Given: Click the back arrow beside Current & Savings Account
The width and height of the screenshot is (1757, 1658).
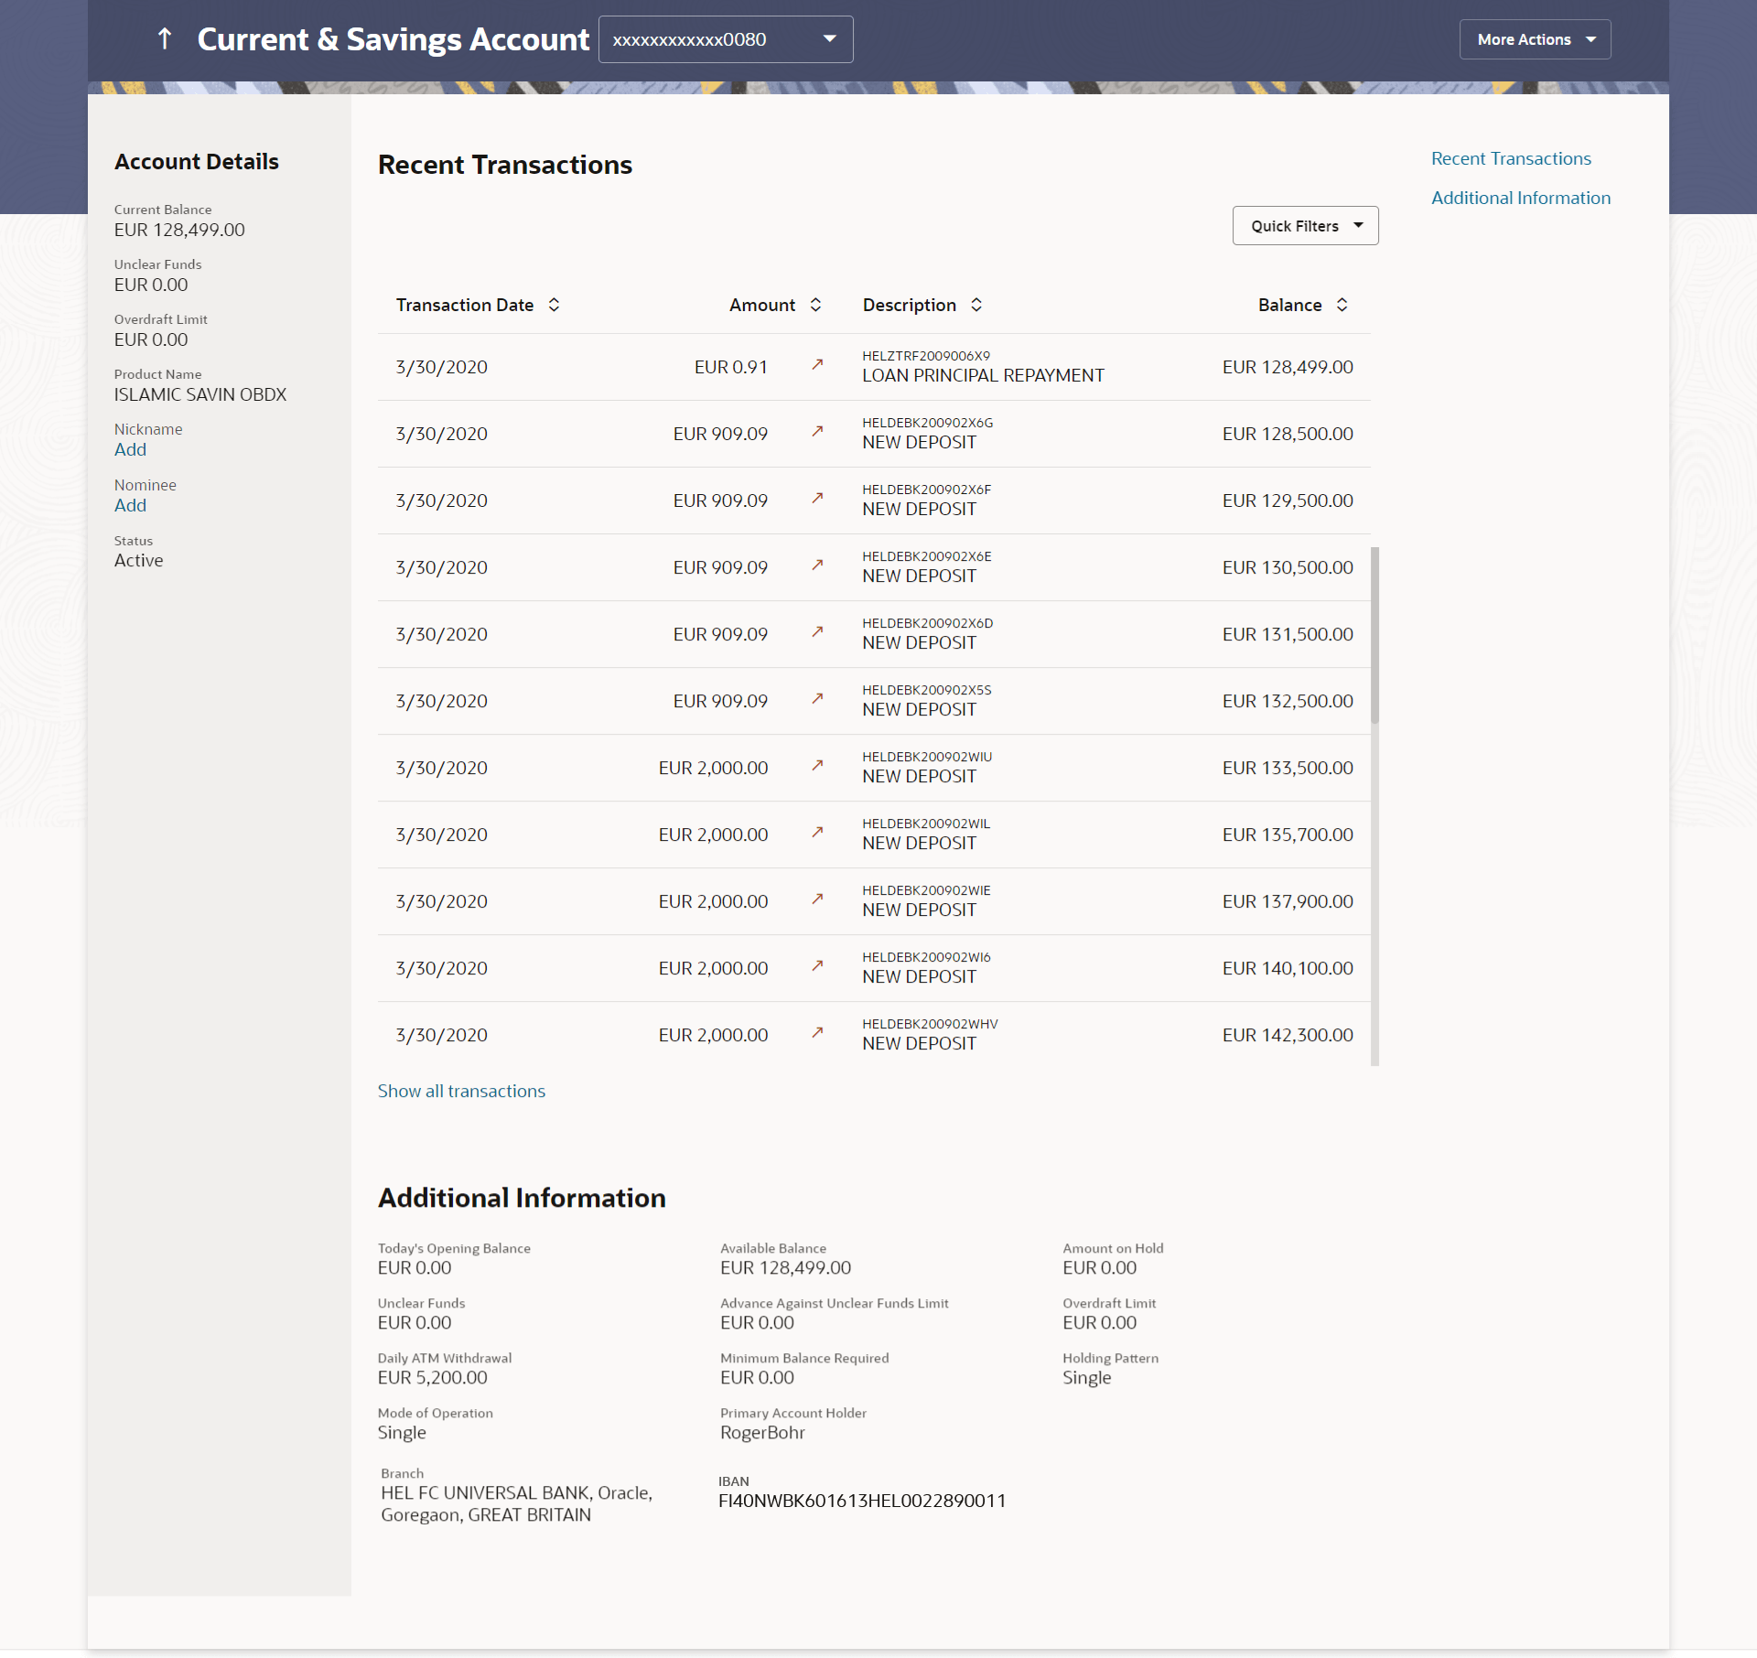Looking at the screenshot, I should pos(165,38).
